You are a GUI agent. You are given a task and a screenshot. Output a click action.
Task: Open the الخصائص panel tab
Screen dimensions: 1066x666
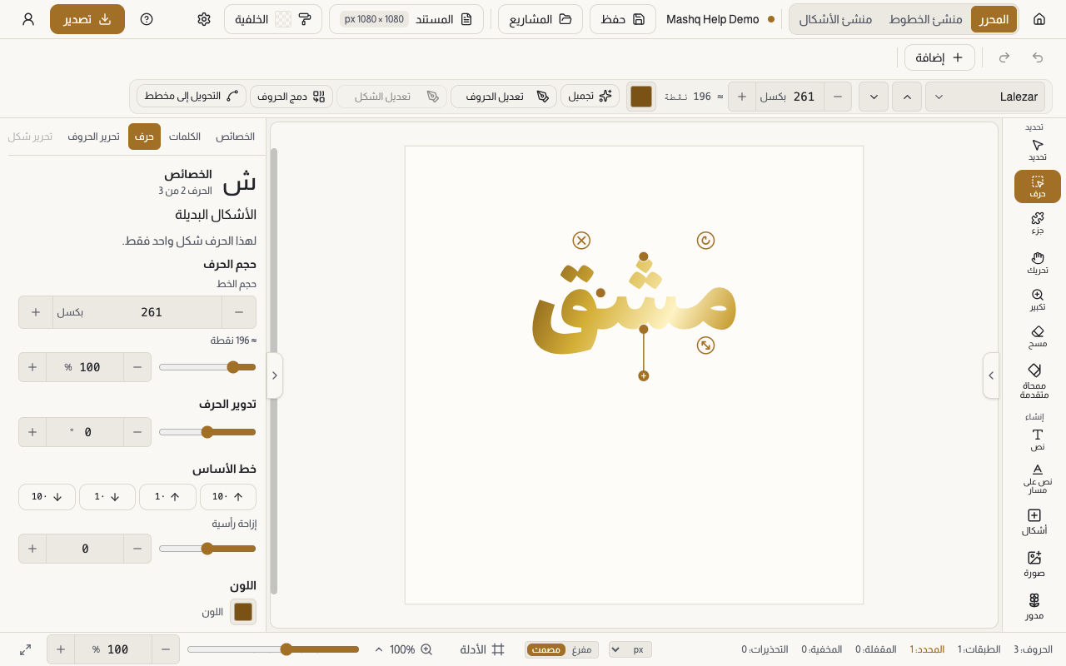click(x=235, y=137)
